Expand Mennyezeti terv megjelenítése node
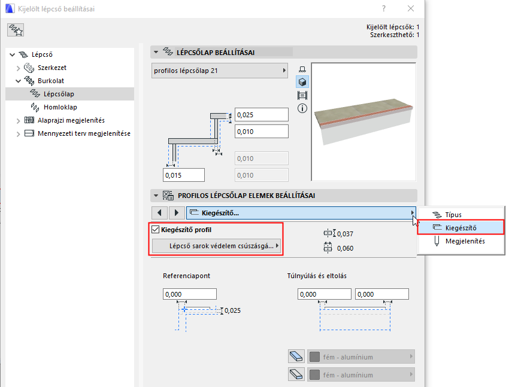The image size is (506, 387). (18, 134)
